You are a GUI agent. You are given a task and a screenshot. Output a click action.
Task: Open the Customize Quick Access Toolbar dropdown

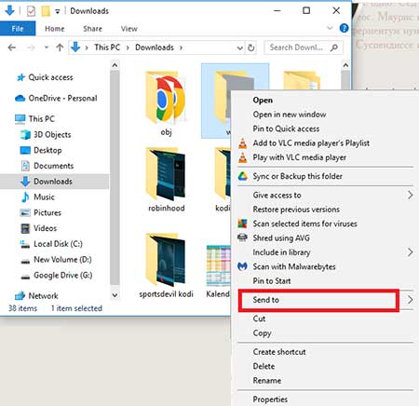(x=58, y=11)
